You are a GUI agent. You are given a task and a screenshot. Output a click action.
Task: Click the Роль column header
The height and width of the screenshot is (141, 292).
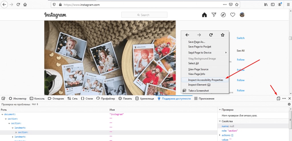[4, 110]
